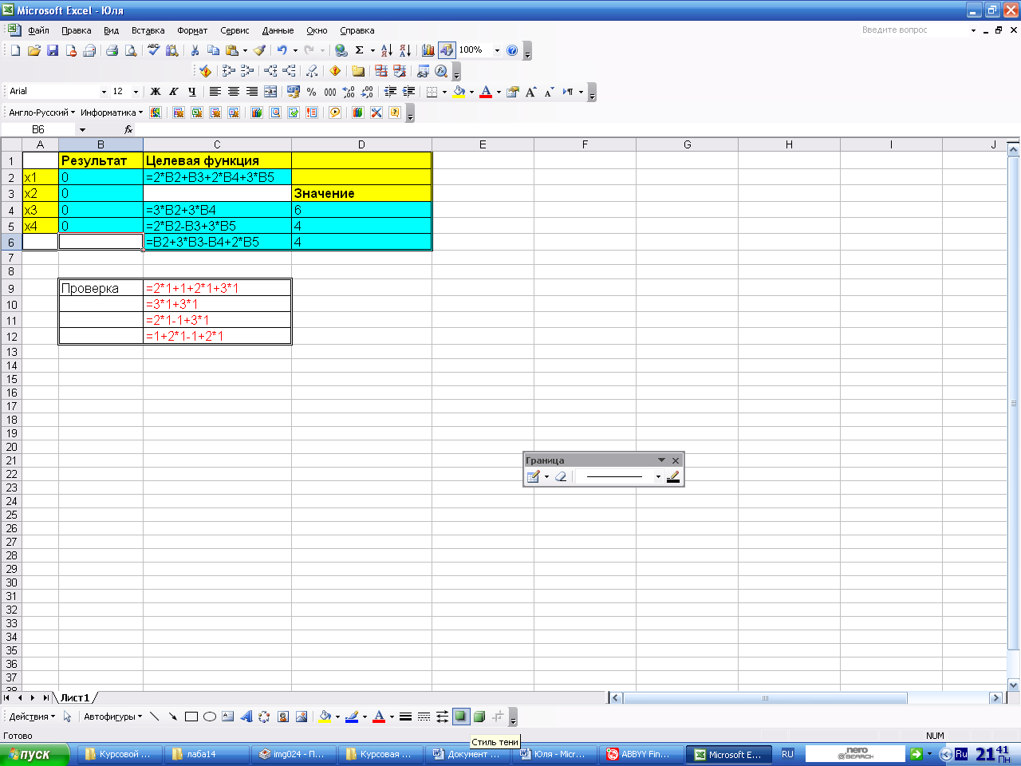
Task: Open a file with the folder icon
Action: [34, 50]
